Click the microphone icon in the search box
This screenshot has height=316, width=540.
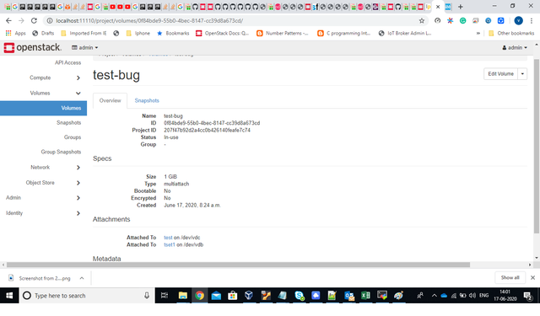[147, 296]
